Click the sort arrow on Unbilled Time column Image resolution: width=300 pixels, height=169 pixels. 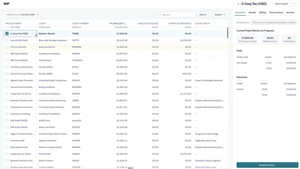[x=111, y=23]
